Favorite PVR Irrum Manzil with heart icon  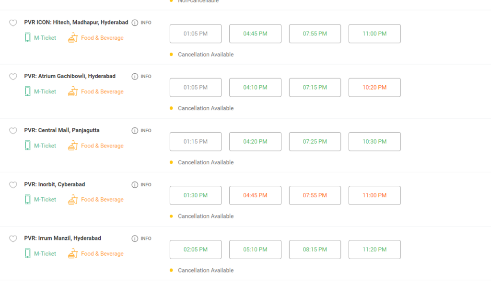[x=13, y=239]
